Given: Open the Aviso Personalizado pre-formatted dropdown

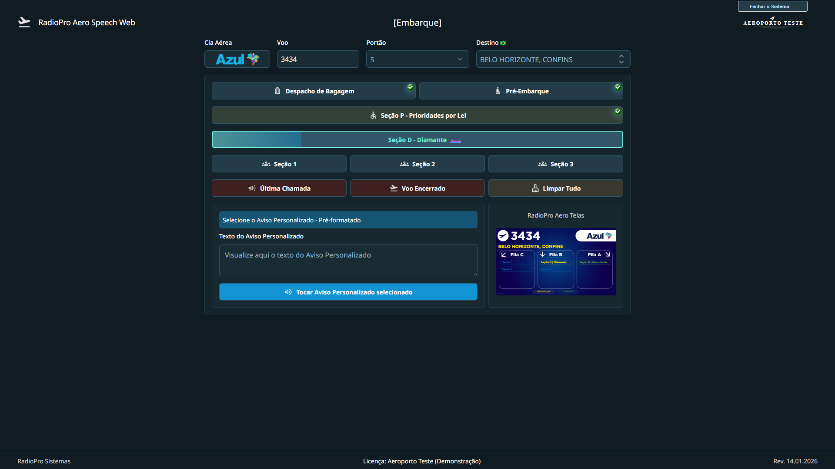Looking at the screenshot, I should 348,220.
